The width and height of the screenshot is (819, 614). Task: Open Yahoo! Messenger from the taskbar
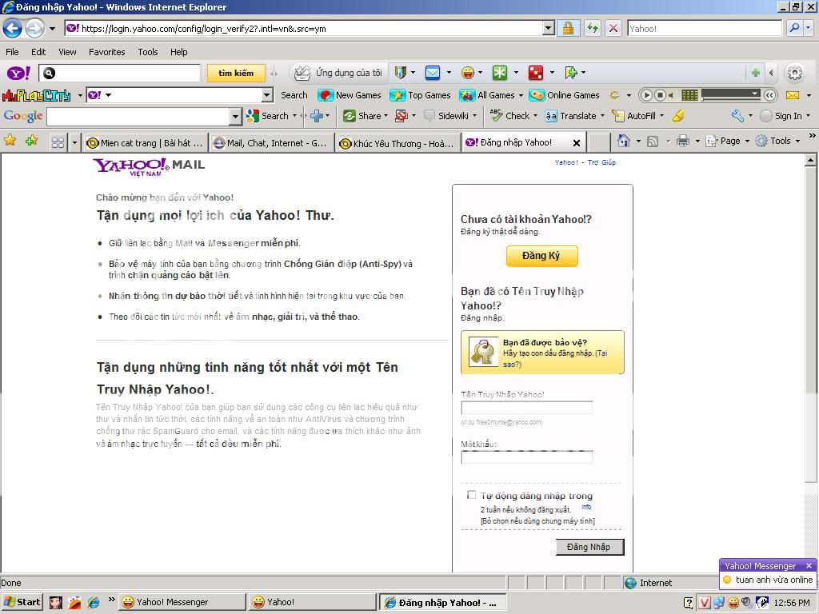[181, 602]
